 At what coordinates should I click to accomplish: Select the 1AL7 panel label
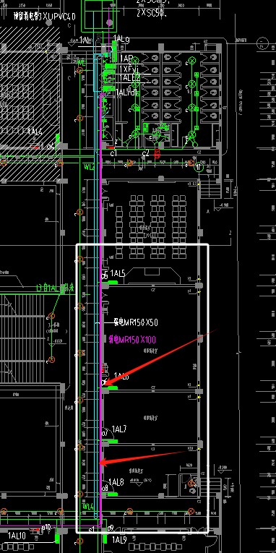(119, 429)
